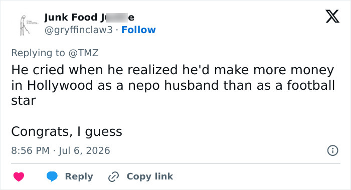351x190 pixels.
Task: Click the 'Congrats, I guess' line
Action: pyautogui.click(x=67, y=131)
